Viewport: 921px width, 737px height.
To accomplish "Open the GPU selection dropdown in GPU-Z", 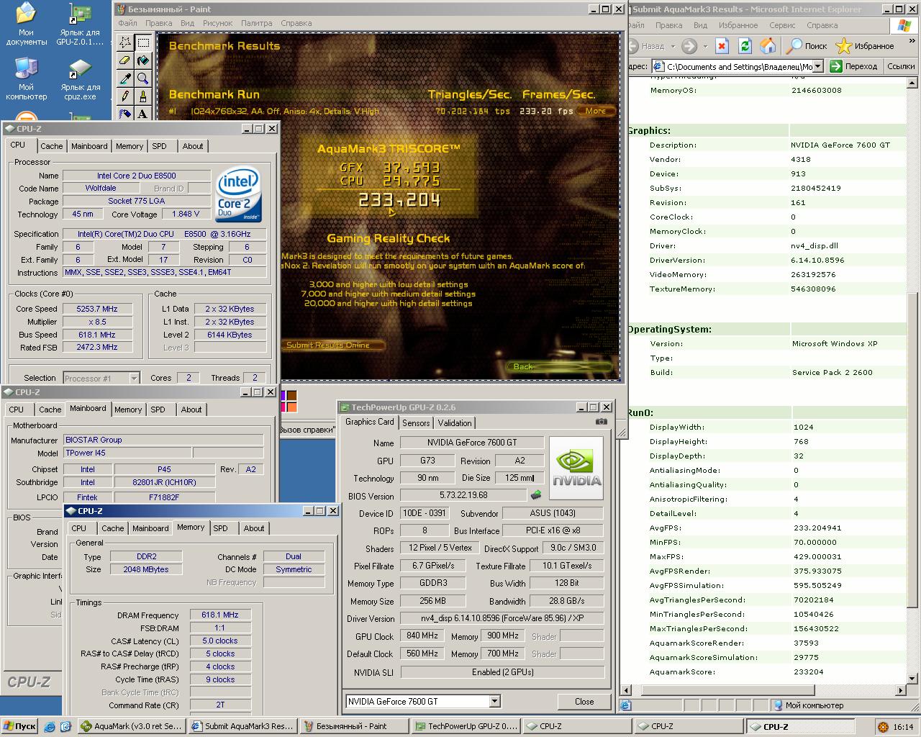I will coord(495,701).
